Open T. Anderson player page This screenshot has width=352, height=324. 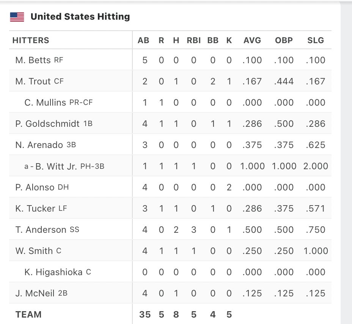tap(41, 230)
